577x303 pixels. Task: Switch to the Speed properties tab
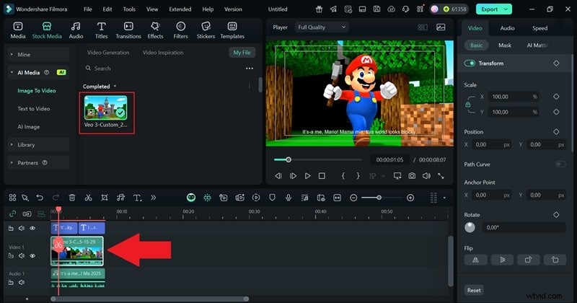coord(539,28)
